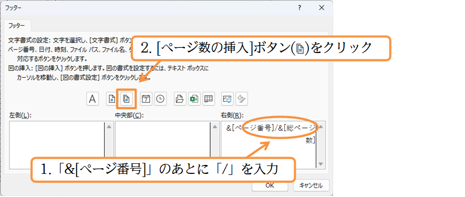
Task: Insert Page Number icon button
Action: pyautogui.click(x=111, y=99)
